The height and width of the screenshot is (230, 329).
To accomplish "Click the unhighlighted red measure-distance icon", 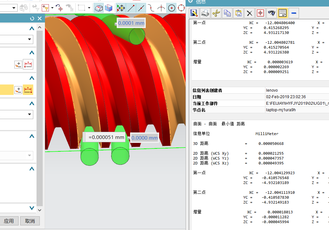I will tap(28, 64).
